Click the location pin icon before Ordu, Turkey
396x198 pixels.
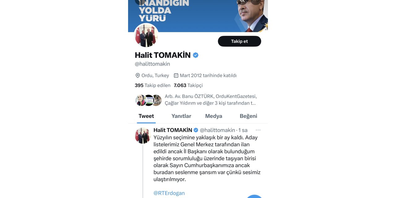tap(137, 75)
